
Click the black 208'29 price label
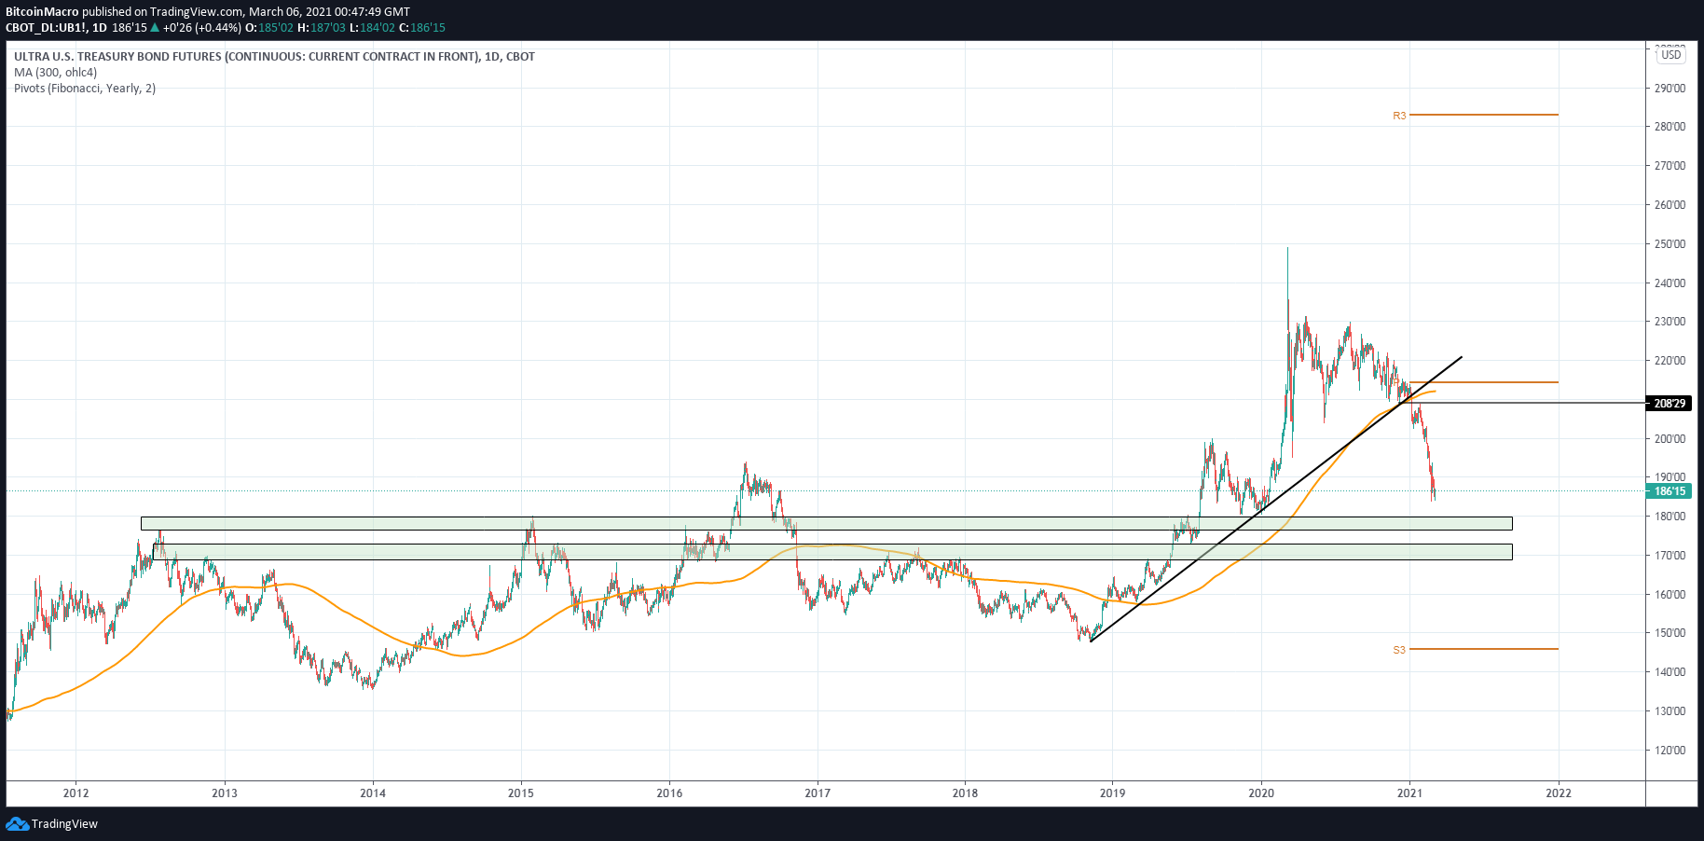1669,404
